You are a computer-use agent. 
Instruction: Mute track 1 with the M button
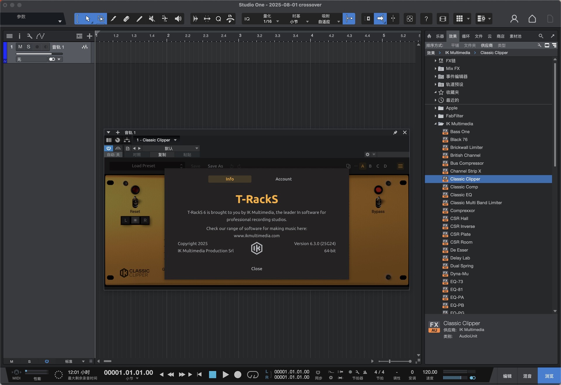[20, 47]
